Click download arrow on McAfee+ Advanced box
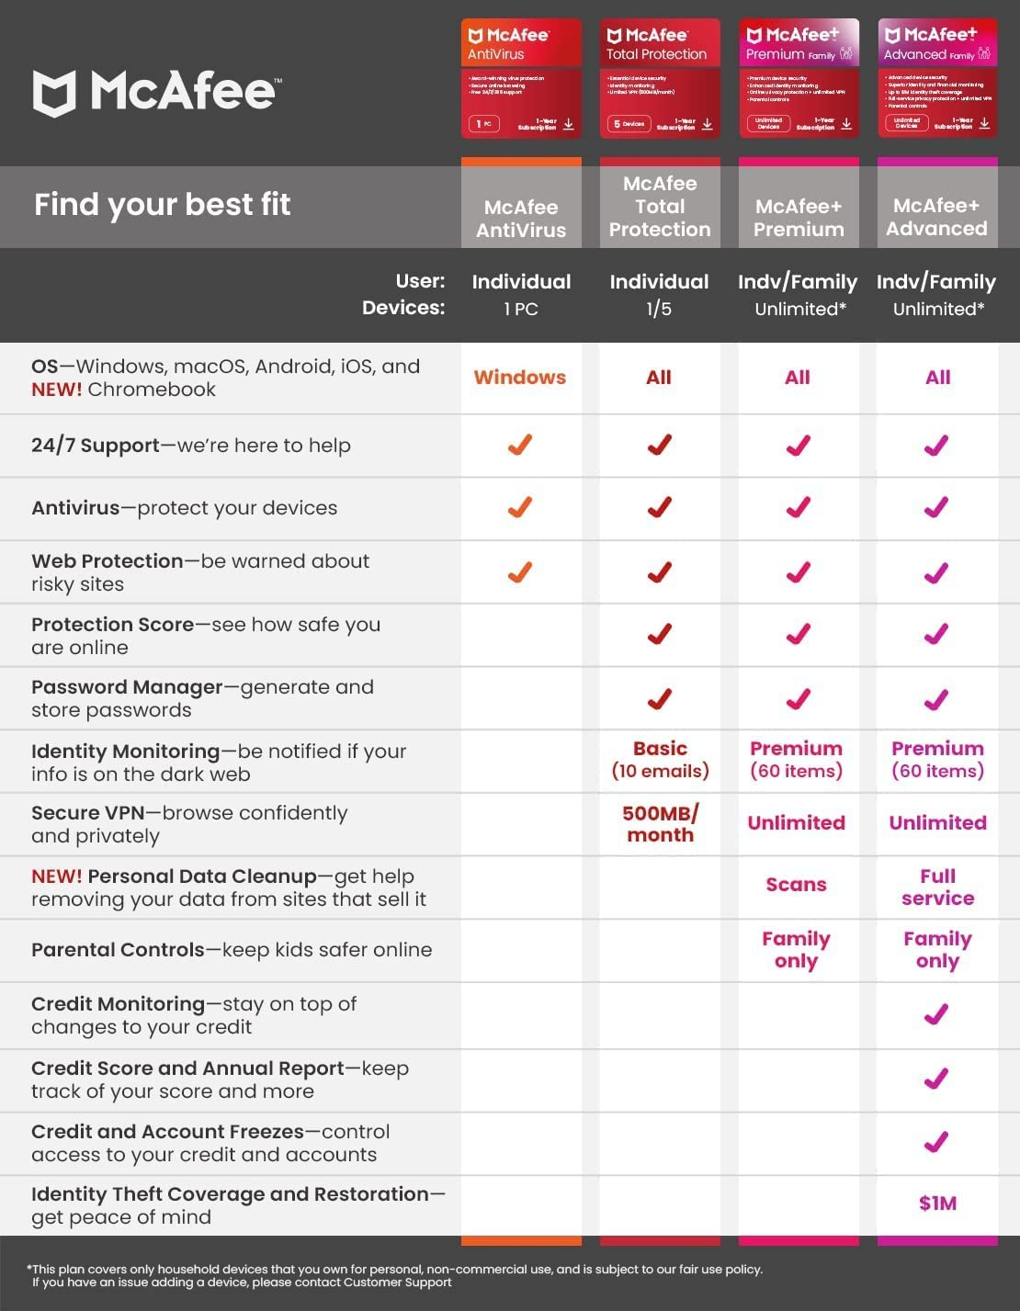This screenshot has width=1020, height=1311. (985, 124)
